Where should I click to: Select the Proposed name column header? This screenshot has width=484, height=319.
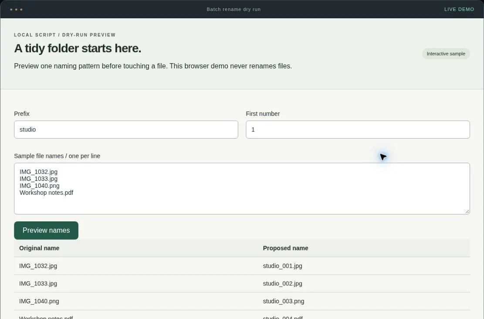285,248
